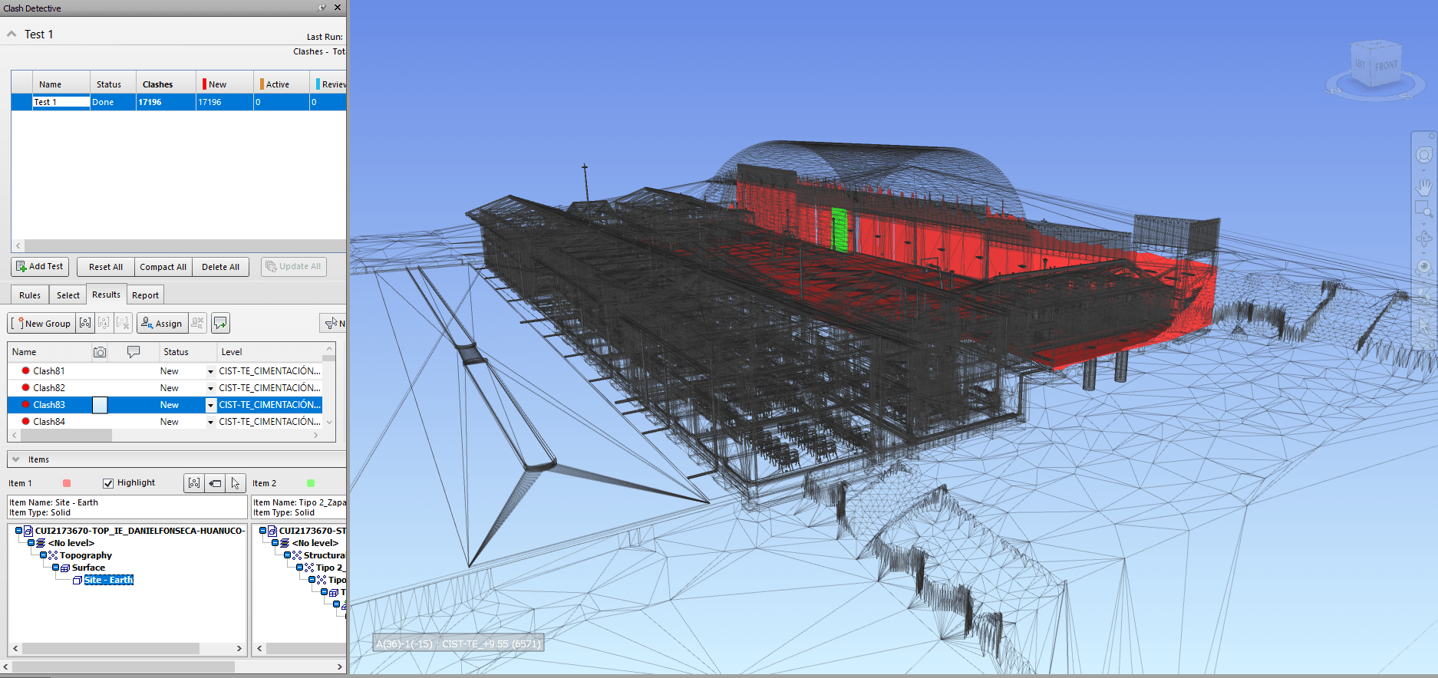The width and height of the screenshot is (1438, 678).
Task: Uncheck the Highlight checkbox
Action: tap(108, 483)
